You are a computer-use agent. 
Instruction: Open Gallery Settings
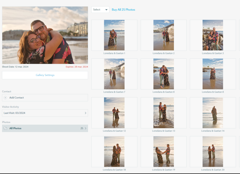(45, 75)
